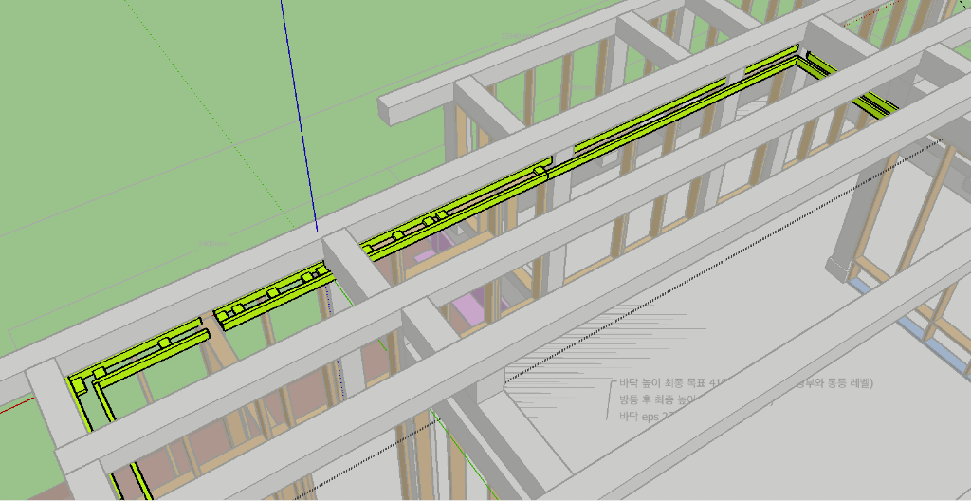
Task: Click the gray leader lines left of the annotation
Action: (x=569, y=370)
